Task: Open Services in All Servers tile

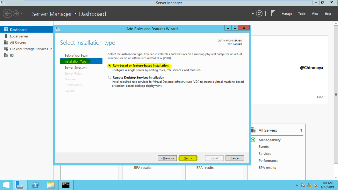Action: point(265,154)
